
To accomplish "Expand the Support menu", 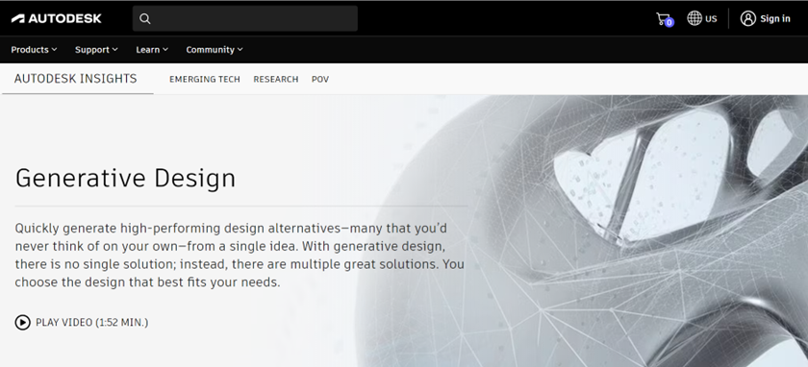I will [x=96, y=50].
